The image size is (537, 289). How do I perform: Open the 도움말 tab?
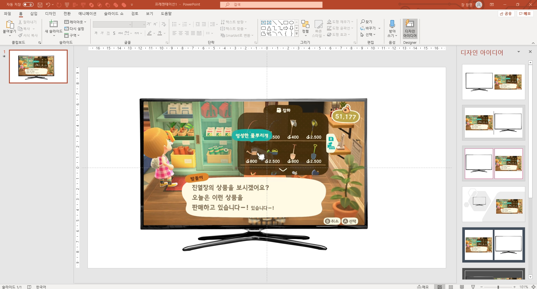coord(166,13)
